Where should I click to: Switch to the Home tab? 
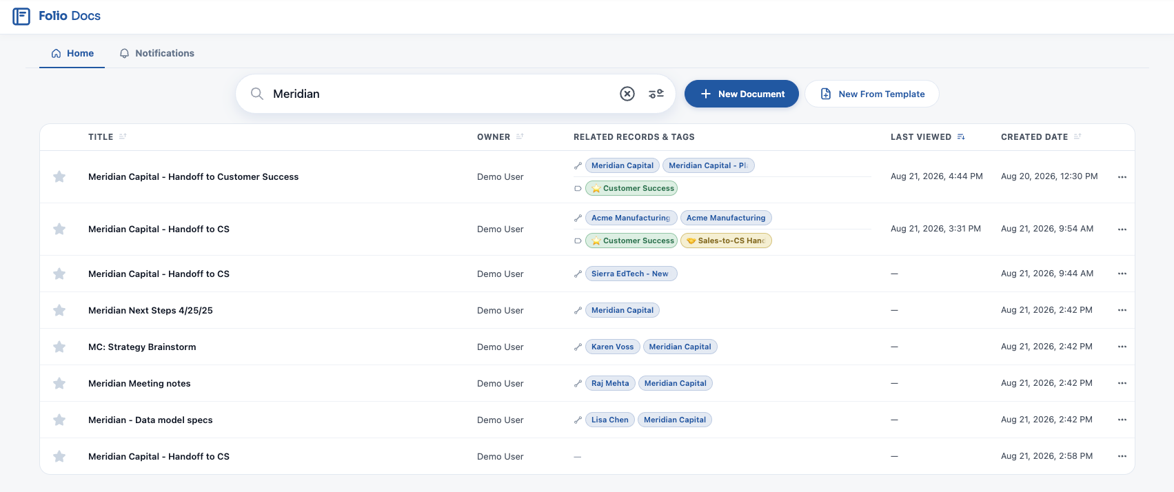[x=72, y=53]
